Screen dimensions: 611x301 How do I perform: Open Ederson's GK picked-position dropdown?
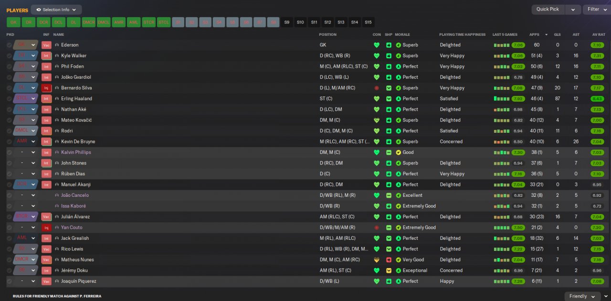click(25, 45)
